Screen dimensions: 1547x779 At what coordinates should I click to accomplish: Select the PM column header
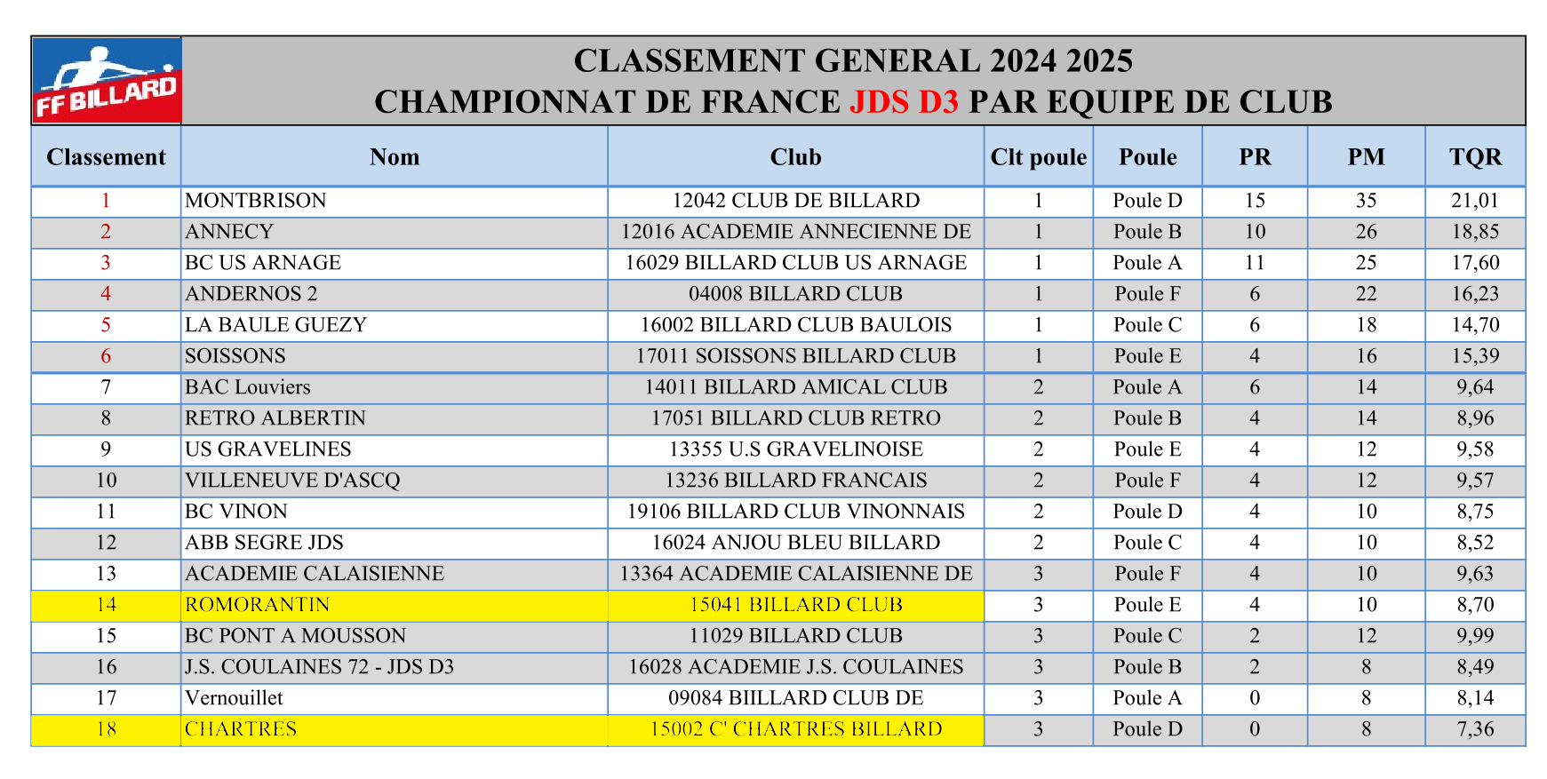coord(1367,156)
